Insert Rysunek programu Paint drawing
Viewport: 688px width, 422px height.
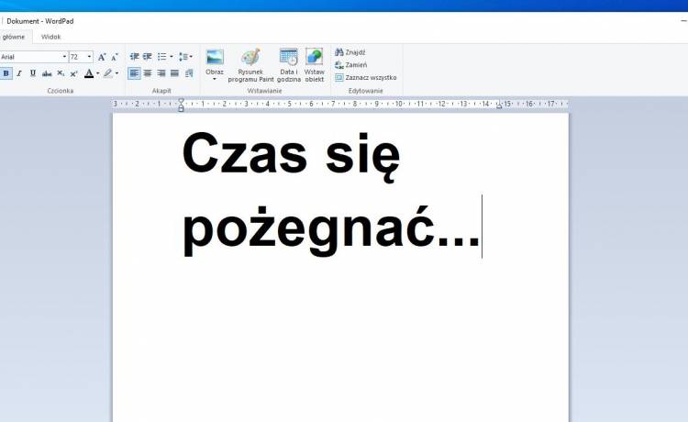click(251, 65)
